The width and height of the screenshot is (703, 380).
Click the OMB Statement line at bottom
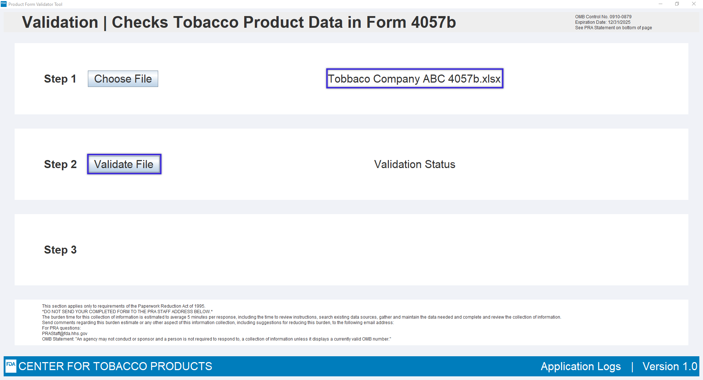(216, 339)
